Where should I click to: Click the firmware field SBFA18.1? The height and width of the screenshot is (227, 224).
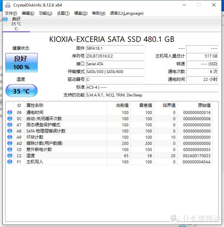115,48
